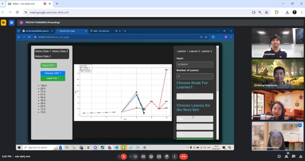This screenshot has height=161, width=305.
Task: Click the new tab plus button
Action: pyautogui.click(x=57, y=4)
